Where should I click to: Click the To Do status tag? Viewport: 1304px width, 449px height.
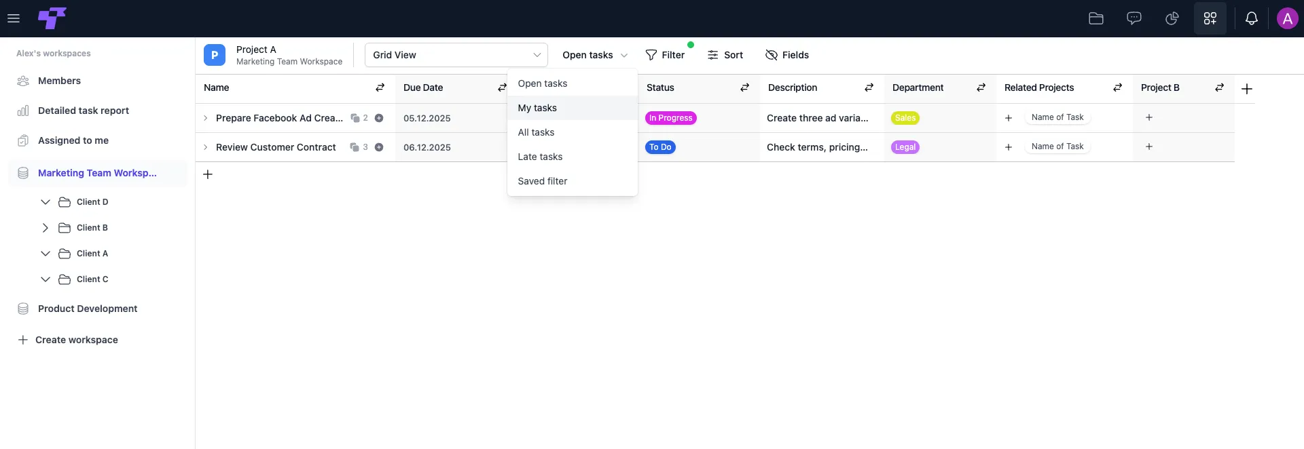[x=660, y=147]
